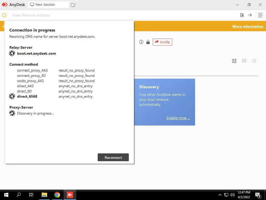The image size is (266, 200).
Task: Click the spinner beside Discovery in progress
Action: [12, 113]
